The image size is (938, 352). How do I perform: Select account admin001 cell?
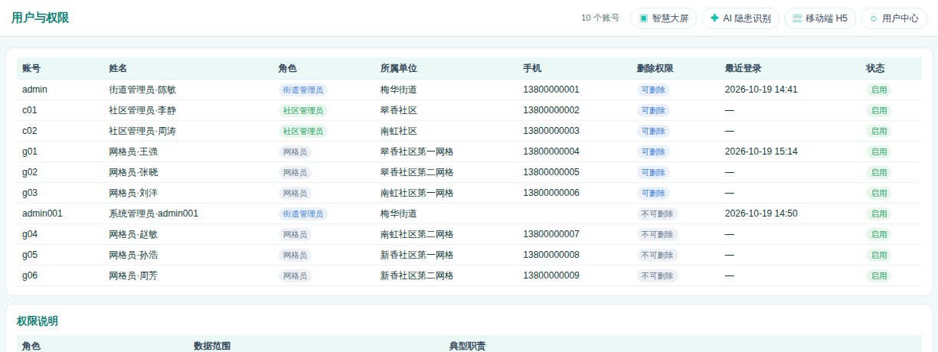click(42, 213)
